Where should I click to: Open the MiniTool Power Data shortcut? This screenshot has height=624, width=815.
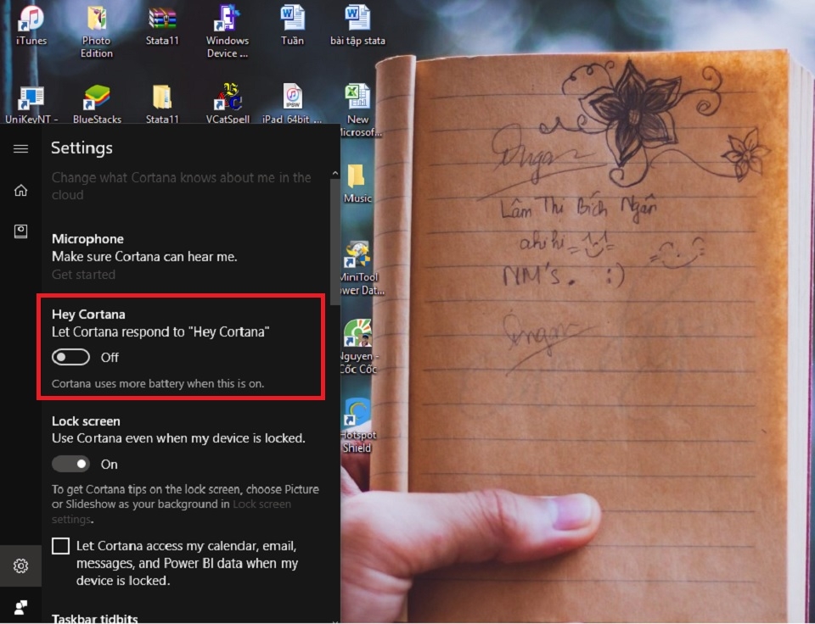click(358, 255)
